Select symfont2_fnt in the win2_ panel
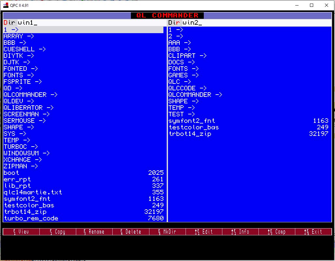The image size is (335, 261). point(248,121)
